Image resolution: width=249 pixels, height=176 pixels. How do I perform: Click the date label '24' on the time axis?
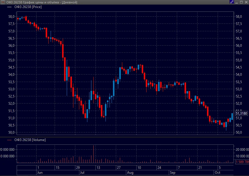click(159, 168)
